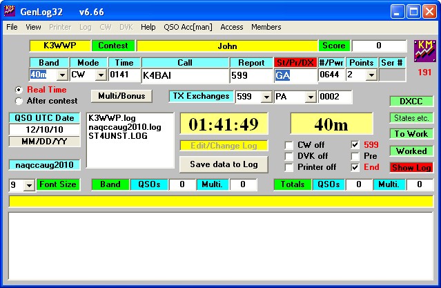
Task: Select the After contest radio button
Action: [x=19, y=101]
